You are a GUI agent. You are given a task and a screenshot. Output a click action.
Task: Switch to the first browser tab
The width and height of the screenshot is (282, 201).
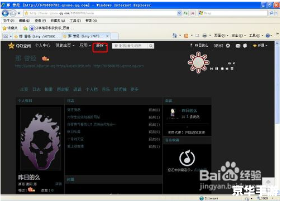click(38, 36)
